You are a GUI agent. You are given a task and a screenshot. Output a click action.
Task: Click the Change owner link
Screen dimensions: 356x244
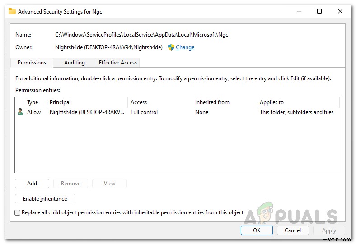point(185,47)
